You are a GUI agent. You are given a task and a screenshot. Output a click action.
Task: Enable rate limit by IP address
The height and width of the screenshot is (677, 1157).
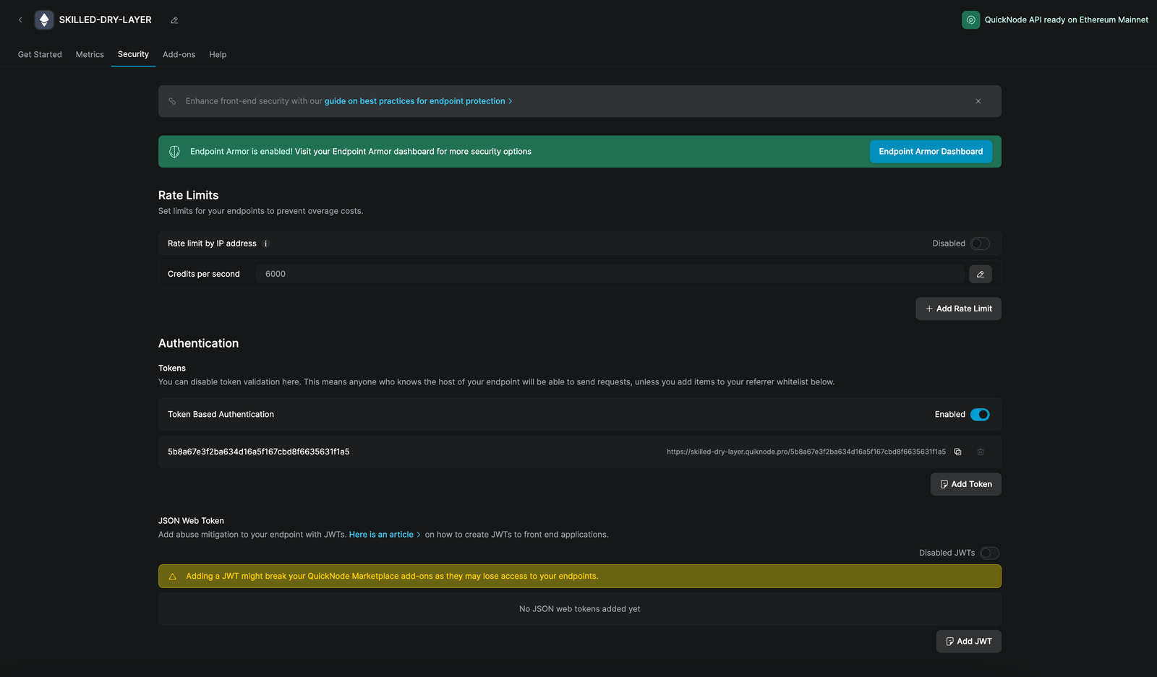(981, 243)
